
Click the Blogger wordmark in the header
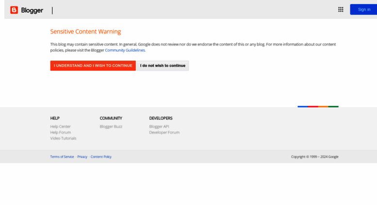click(x=32, y=10)
